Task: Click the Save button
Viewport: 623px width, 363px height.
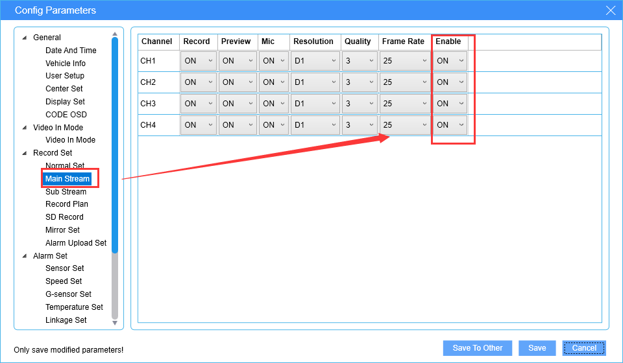Action: click(537, 348)
